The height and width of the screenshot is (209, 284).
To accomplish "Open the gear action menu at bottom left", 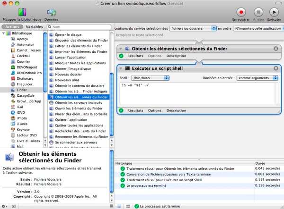I will click(4, 206).
